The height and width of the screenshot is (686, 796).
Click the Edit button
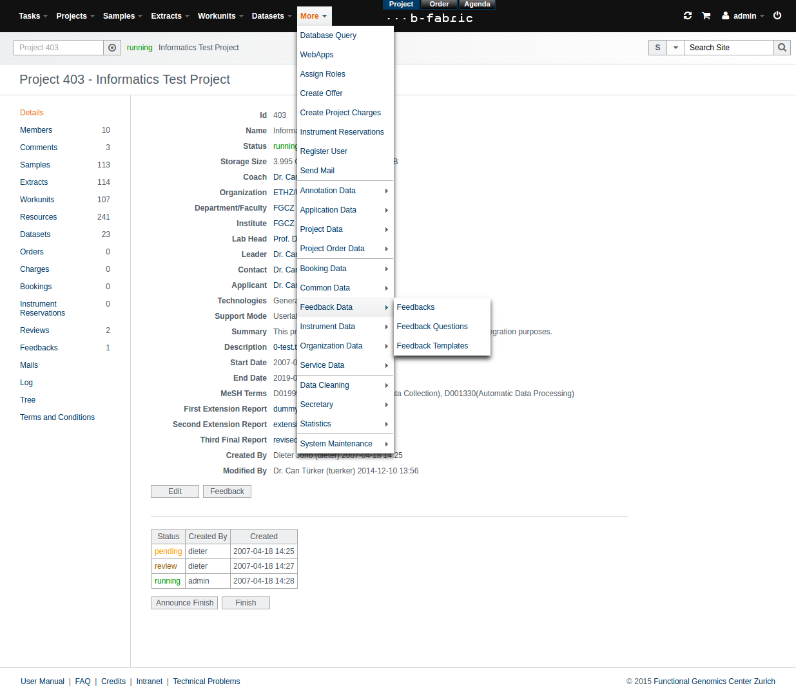[x=175, y=491]
